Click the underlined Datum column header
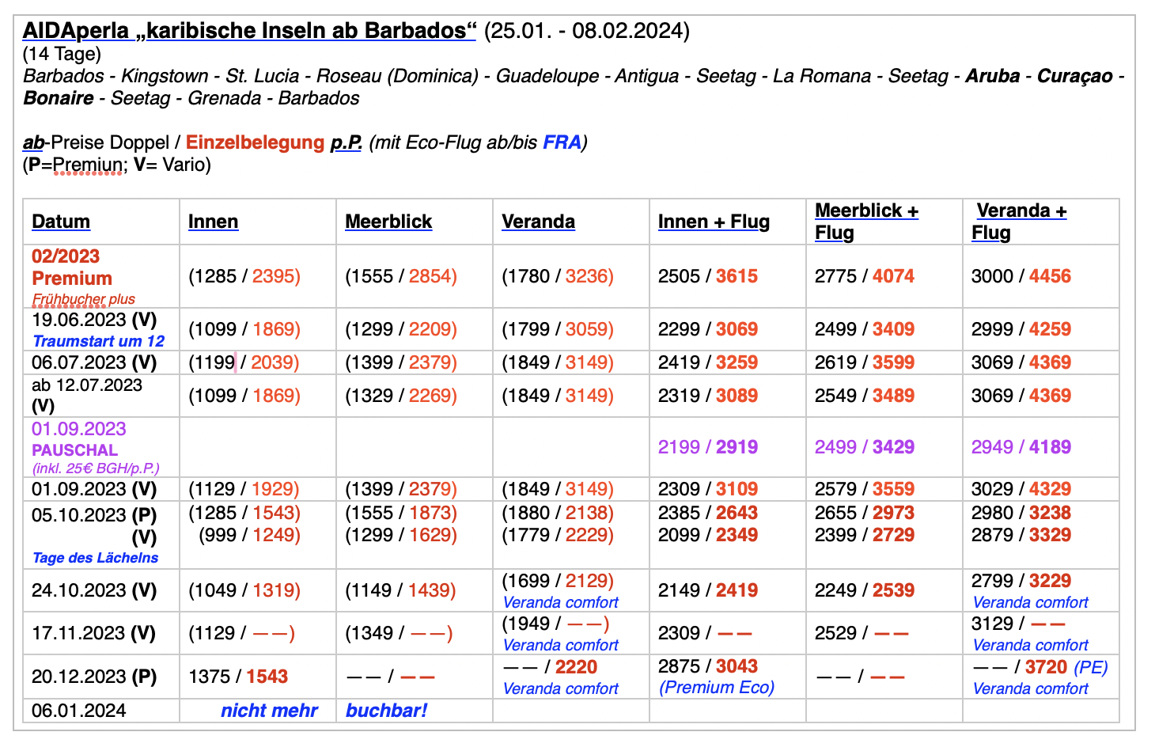1155x747 pixels. click(61, 222)
